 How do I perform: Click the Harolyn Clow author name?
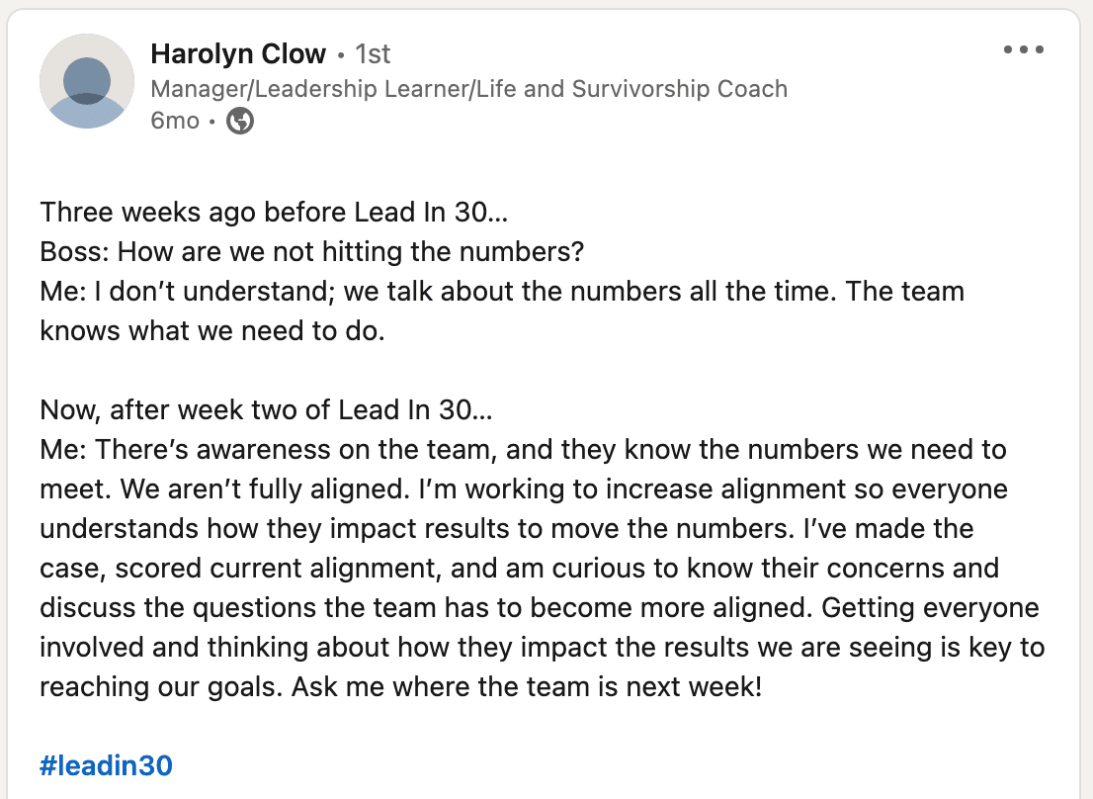(238, 53)
